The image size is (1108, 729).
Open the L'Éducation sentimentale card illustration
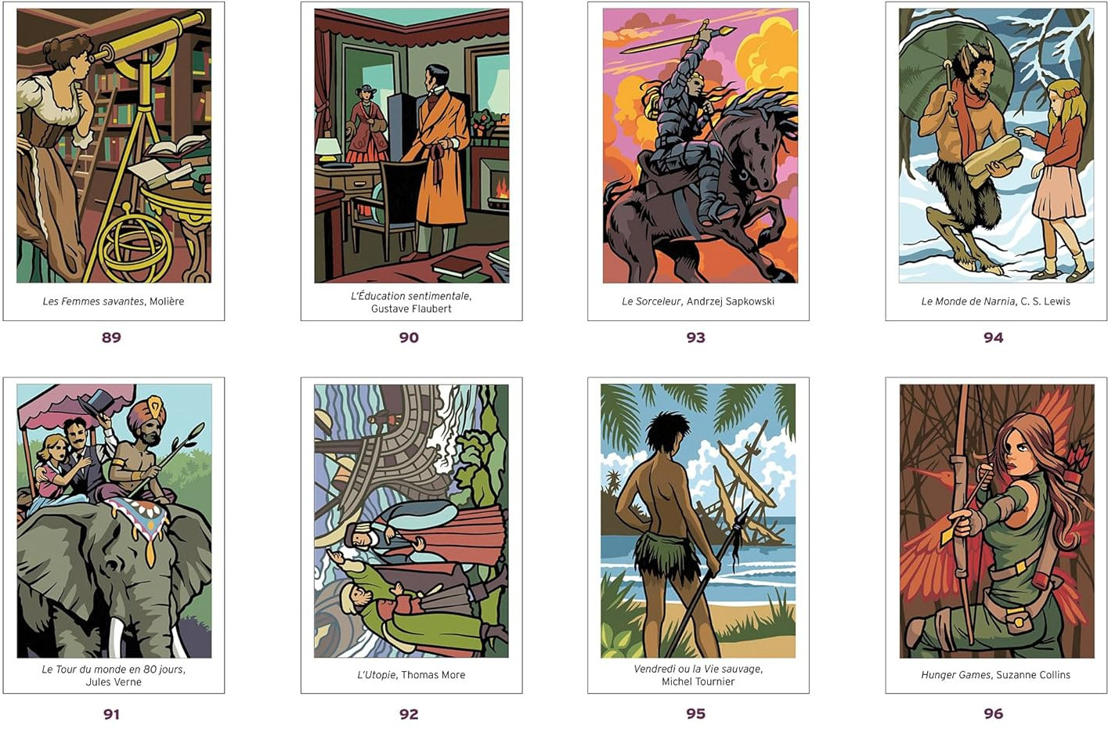click(x=411, y=146)
